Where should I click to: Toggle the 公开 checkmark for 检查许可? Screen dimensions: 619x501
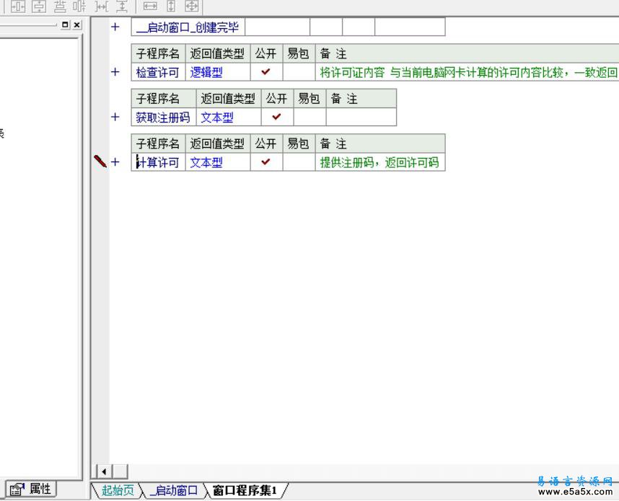point(266,72)
